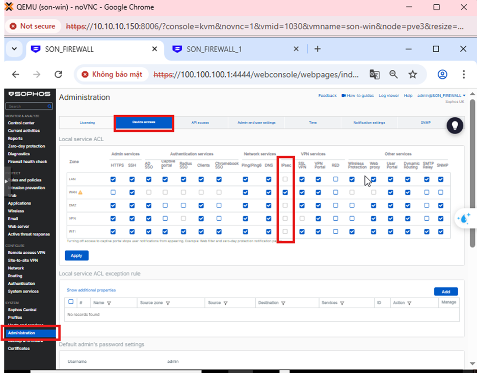Expand the Chrome tab search chevron
This screenshot has height=373, width=477.
coord(14,49)
